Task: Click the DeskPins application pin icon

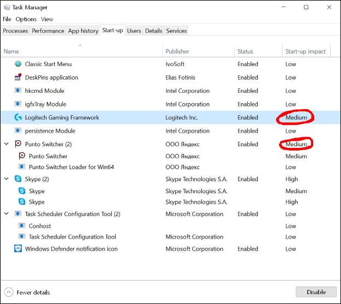Action: pyautogui.click(x=18, y=78)
